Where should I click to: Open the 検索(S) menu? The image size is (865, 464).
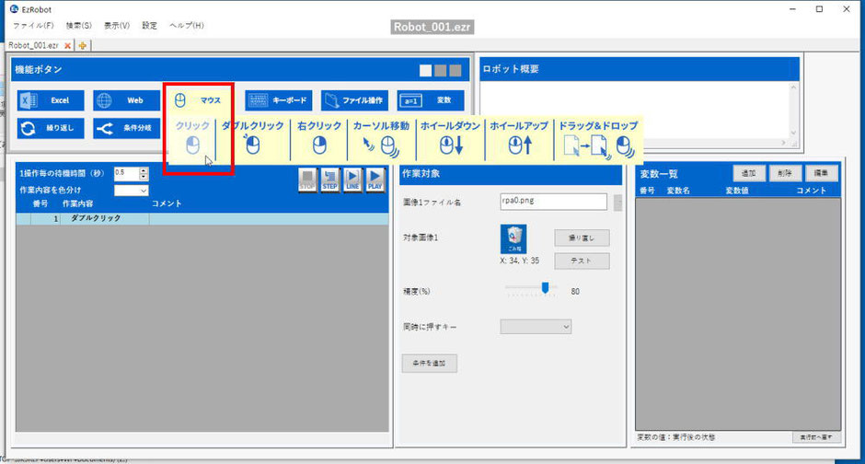pyautogui.click(x=79, y=26)
